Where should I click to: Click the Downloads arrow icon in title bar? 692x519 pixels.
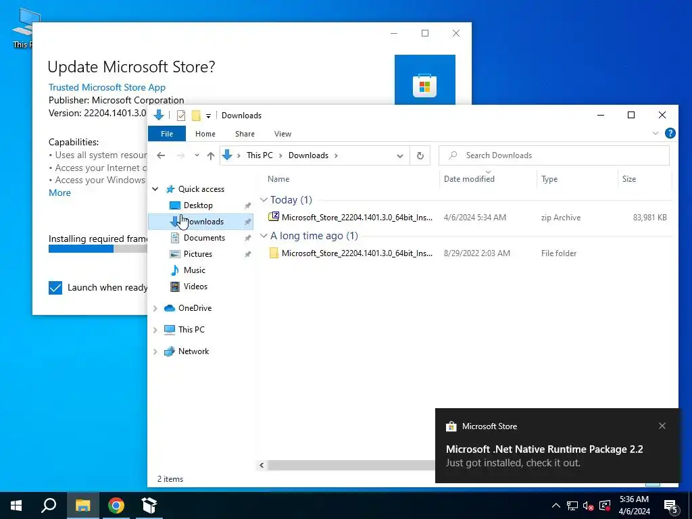point(158,115)
